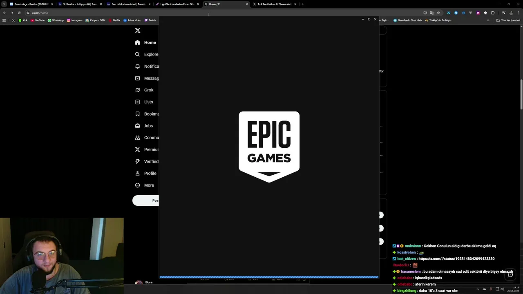Open Premium in the X sidebar
The image size is (523, 294).
147,149
